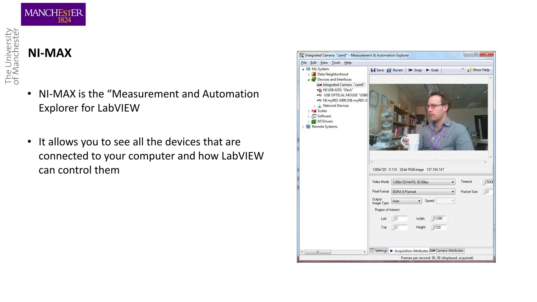
Task: Open the Help menu
Action: (x=348, y=63)
